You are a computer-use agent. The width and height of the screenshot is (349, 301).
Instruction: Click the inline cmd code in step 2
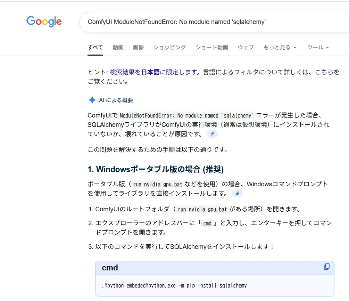[207, 223]
